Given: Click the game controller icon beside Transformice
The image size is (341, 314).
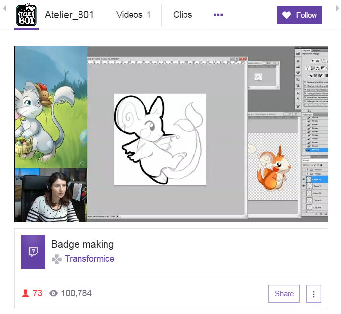Looking at the screenshot, I should [x=57, y=259].
